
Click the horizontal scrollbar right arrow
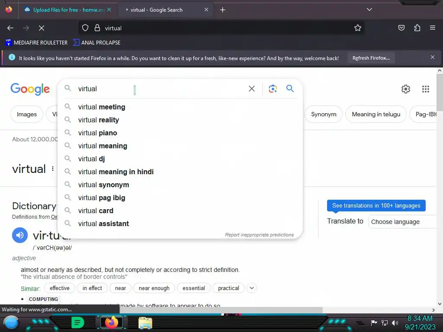click(x=433, y=310)
